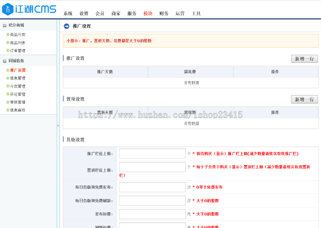Open the 运营 menu

[x=180, y=14]
